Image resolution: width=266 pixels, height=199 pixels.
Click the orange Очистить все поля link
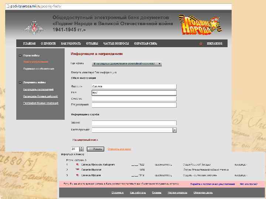(x=119, y=149)
